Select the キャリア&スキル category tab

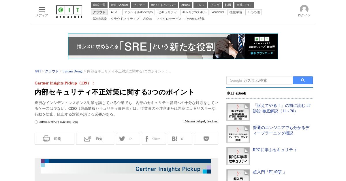194,12
